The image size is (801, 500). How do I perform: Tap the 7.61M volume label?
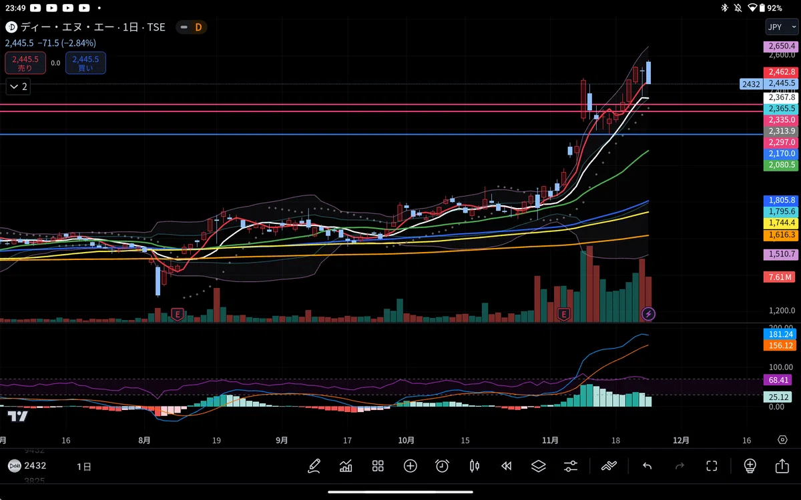(779, 277)
